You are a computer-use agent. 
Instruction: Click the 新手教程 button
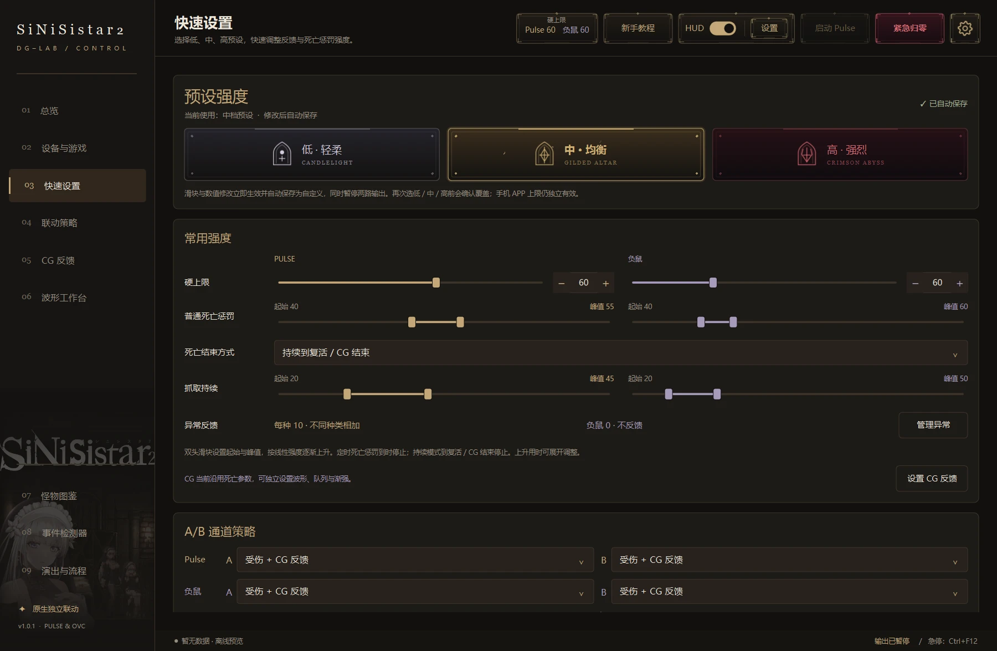[638, 28]
